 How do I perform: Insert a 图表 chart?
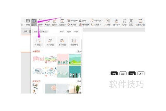[x=82, y=21]
